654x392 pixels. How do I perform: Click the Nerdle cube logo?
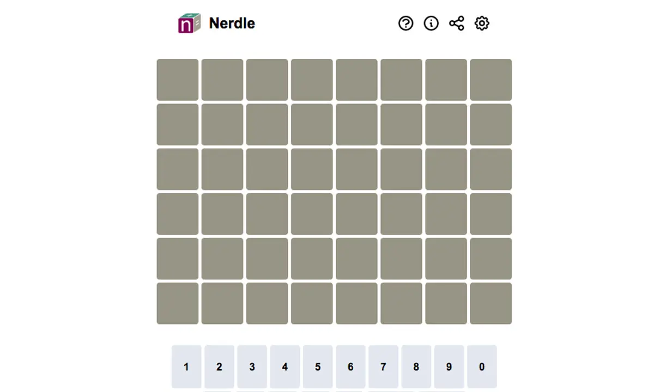point(189,23)
